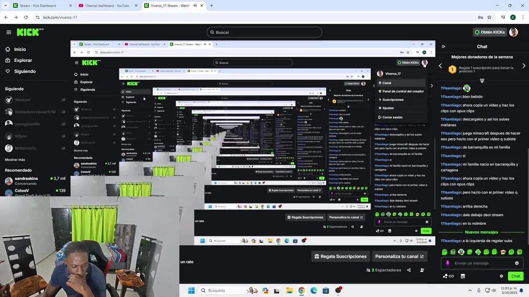Screen dimensions: 529x297
Task: Click Nuevos mensajes indicator
Action: [481, 232]
